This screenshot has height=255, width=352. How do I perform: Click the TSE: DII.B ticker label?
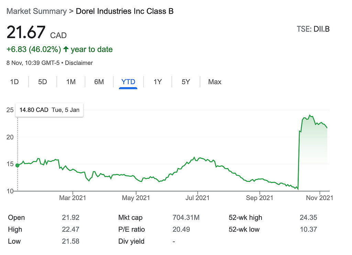[x=313, y=29]
